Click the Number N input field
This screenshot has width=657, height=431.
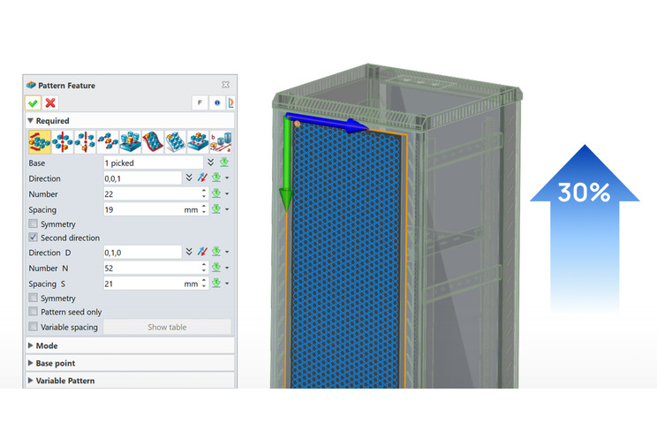[x=150, y=268]
